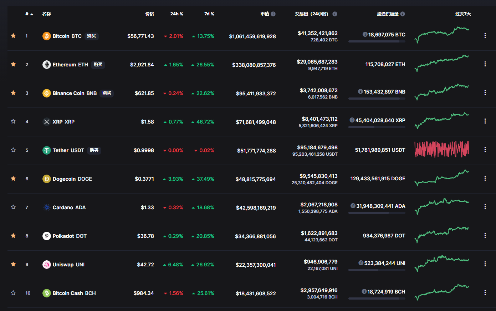
Task: Click the Bitcoin coin logo icon
Action: point(47,36)
